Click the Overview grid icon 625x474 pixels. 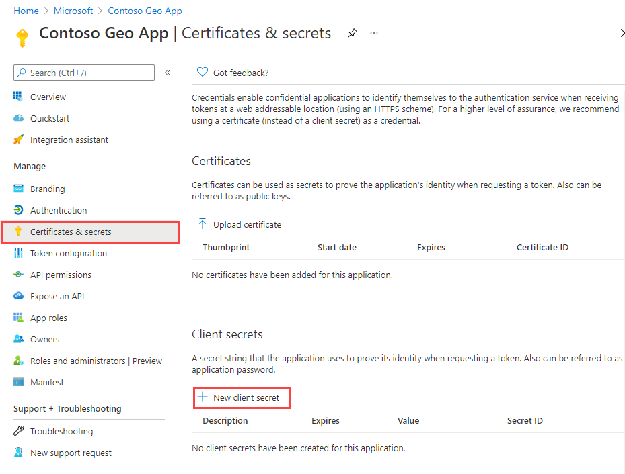(19, 97)
